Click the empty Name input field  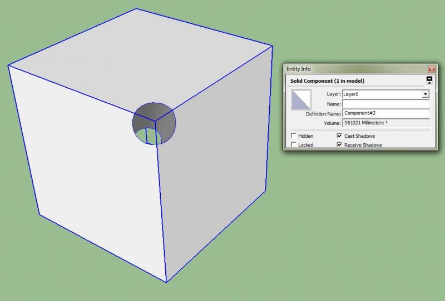(x=385, y=104)
